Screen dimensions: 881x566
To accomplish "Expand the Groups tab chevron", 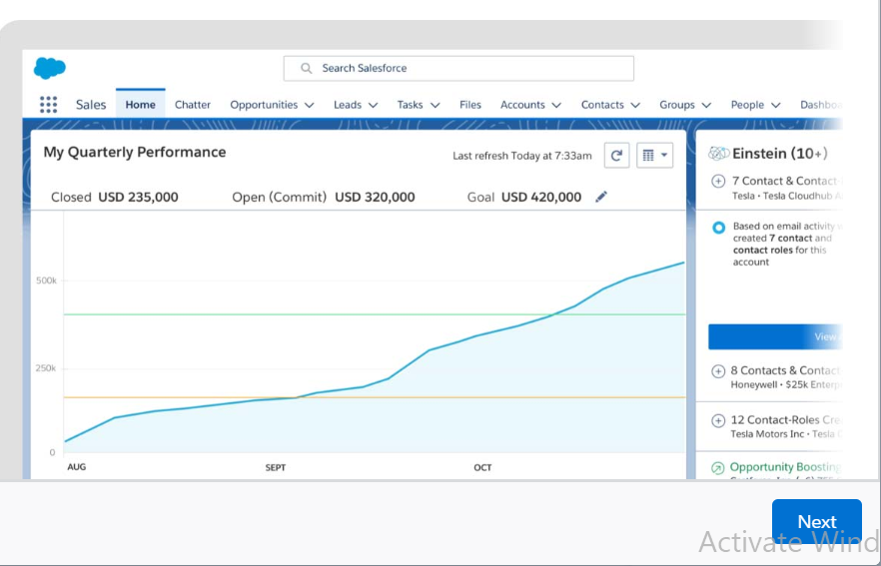I will [x=706, y=105].
